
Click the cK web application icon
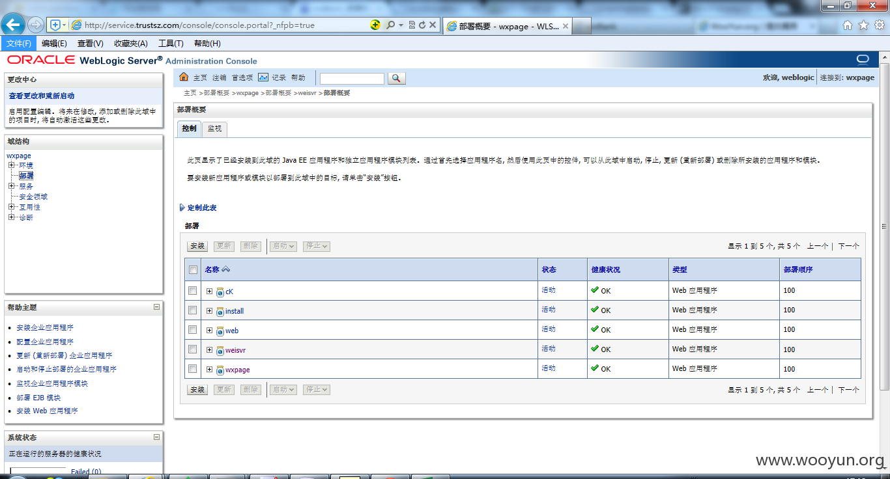coord(220,292)
